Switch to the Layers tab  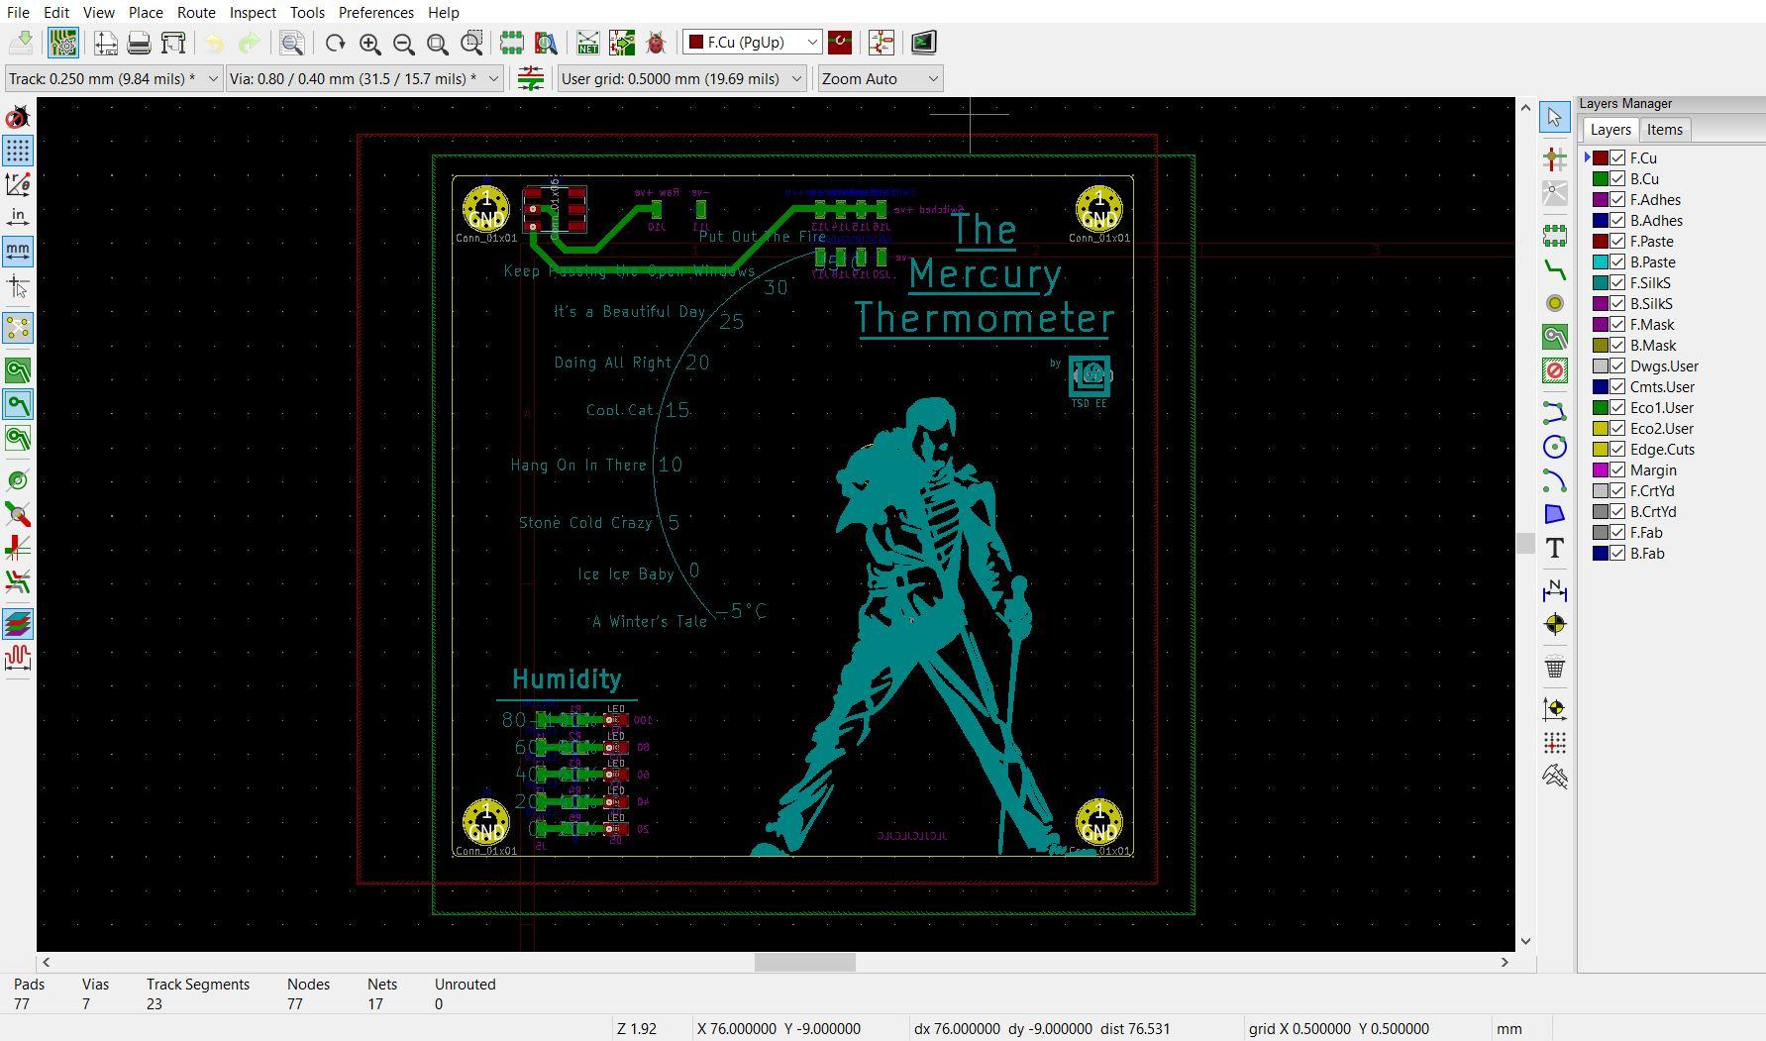coord(1610,130)
